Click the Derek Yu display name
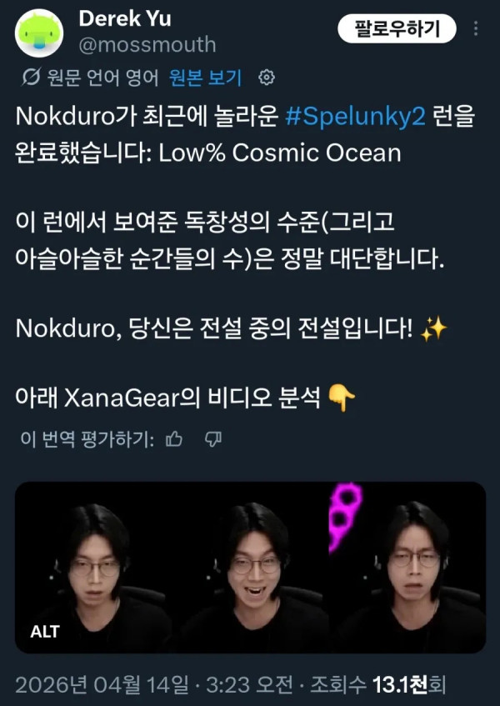 click(x=125, y=19)
